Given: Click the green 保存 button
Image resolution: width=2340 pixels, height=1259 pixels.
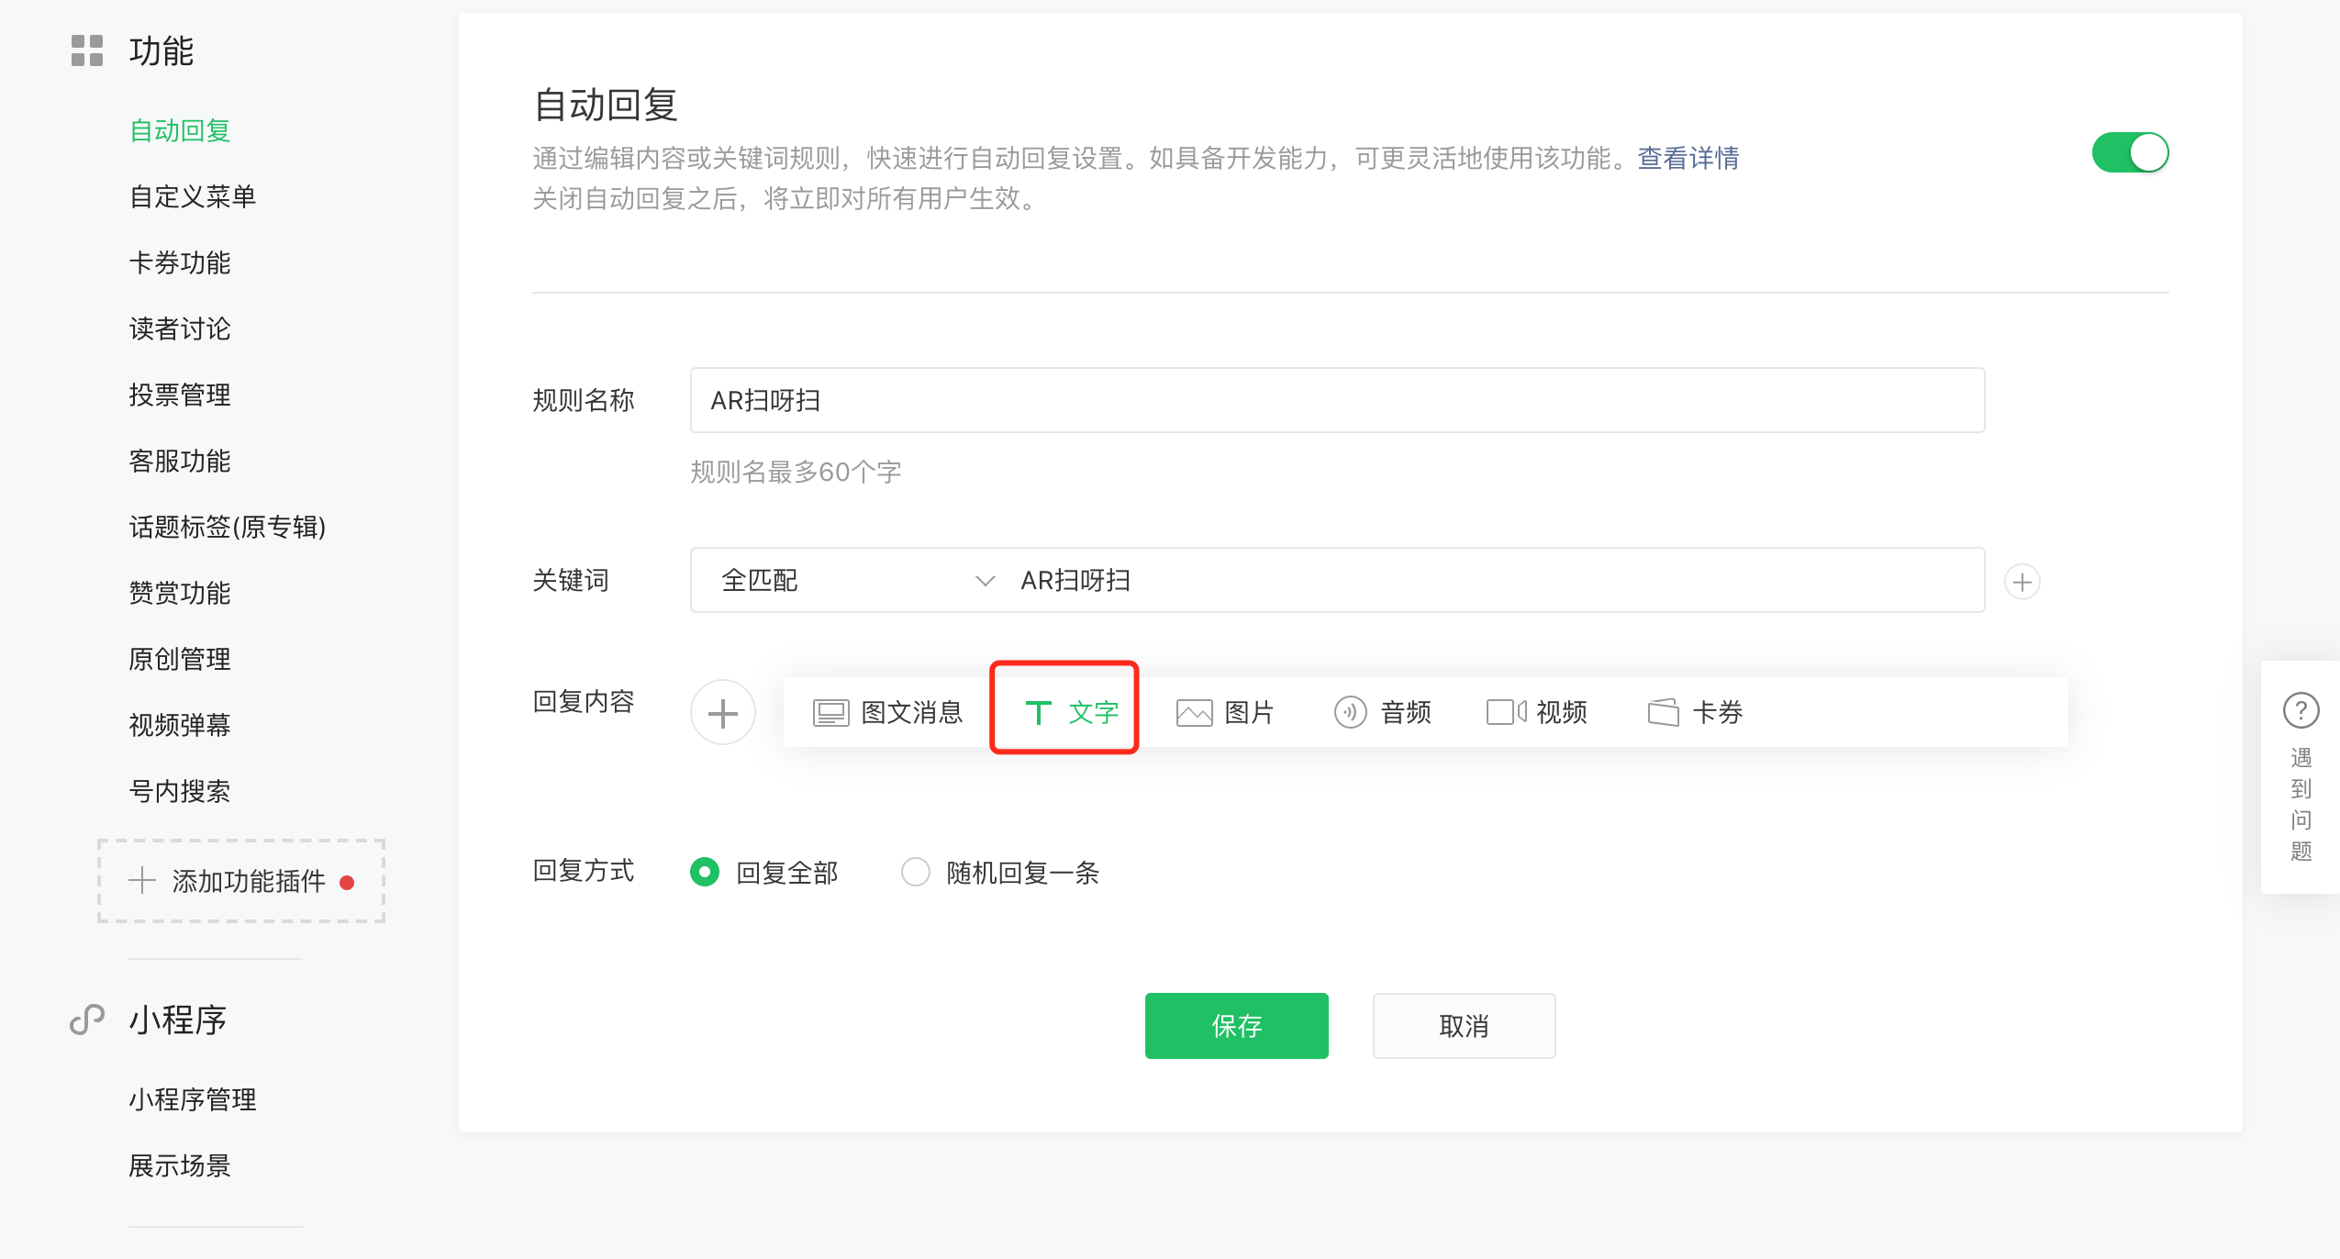Looking at the screenshot, I should coord(1236,1026).
